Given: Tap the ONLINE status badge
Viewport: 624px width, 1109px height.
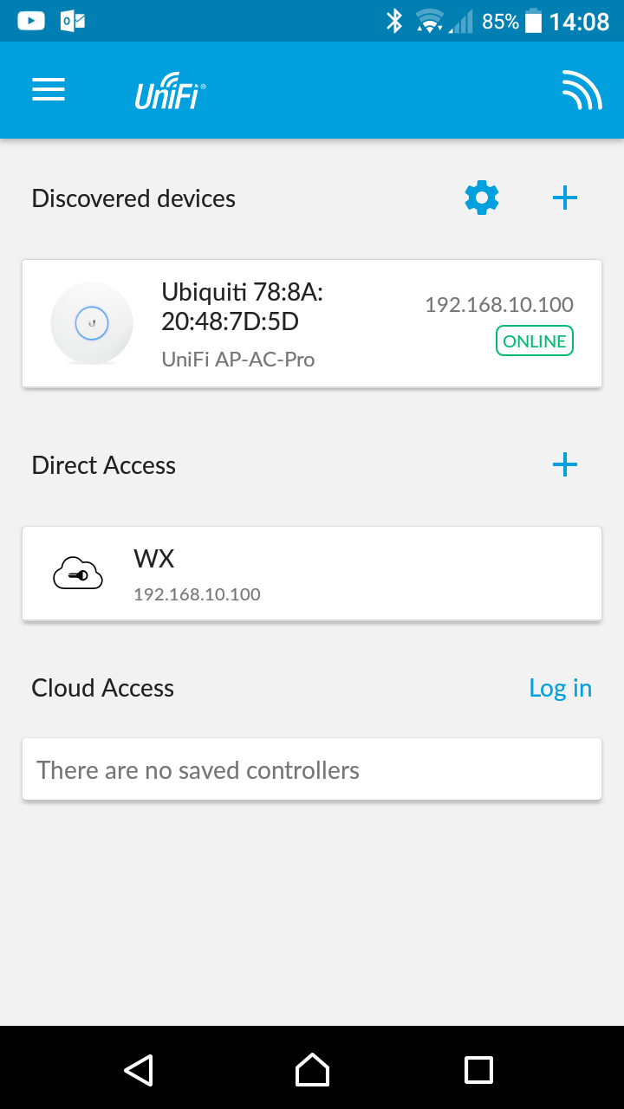Looking at the screenshot, I should click(x=535, y=341).
